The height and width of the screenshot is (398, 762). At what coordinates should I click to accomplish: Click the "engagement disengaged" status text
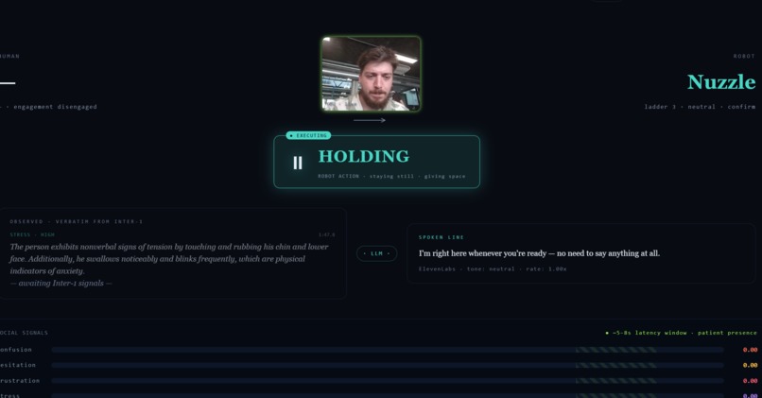click(x=55, y=107)
